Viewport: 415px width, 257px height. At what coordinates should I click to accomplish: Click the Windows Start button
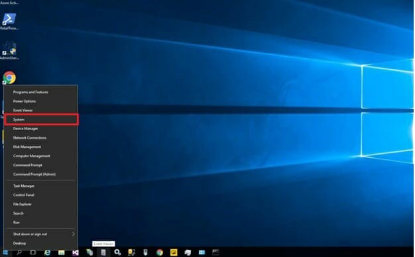coord(5,252)
